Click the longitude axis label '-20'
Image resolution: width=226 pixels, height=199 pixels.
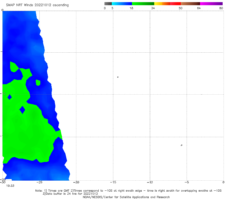(x=76, y=182)
